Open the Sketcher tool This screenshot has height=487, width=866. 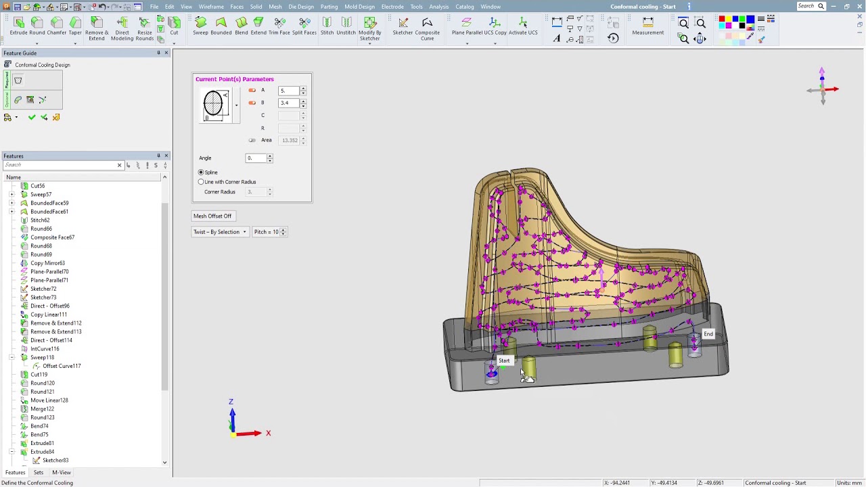pos(403,26)
